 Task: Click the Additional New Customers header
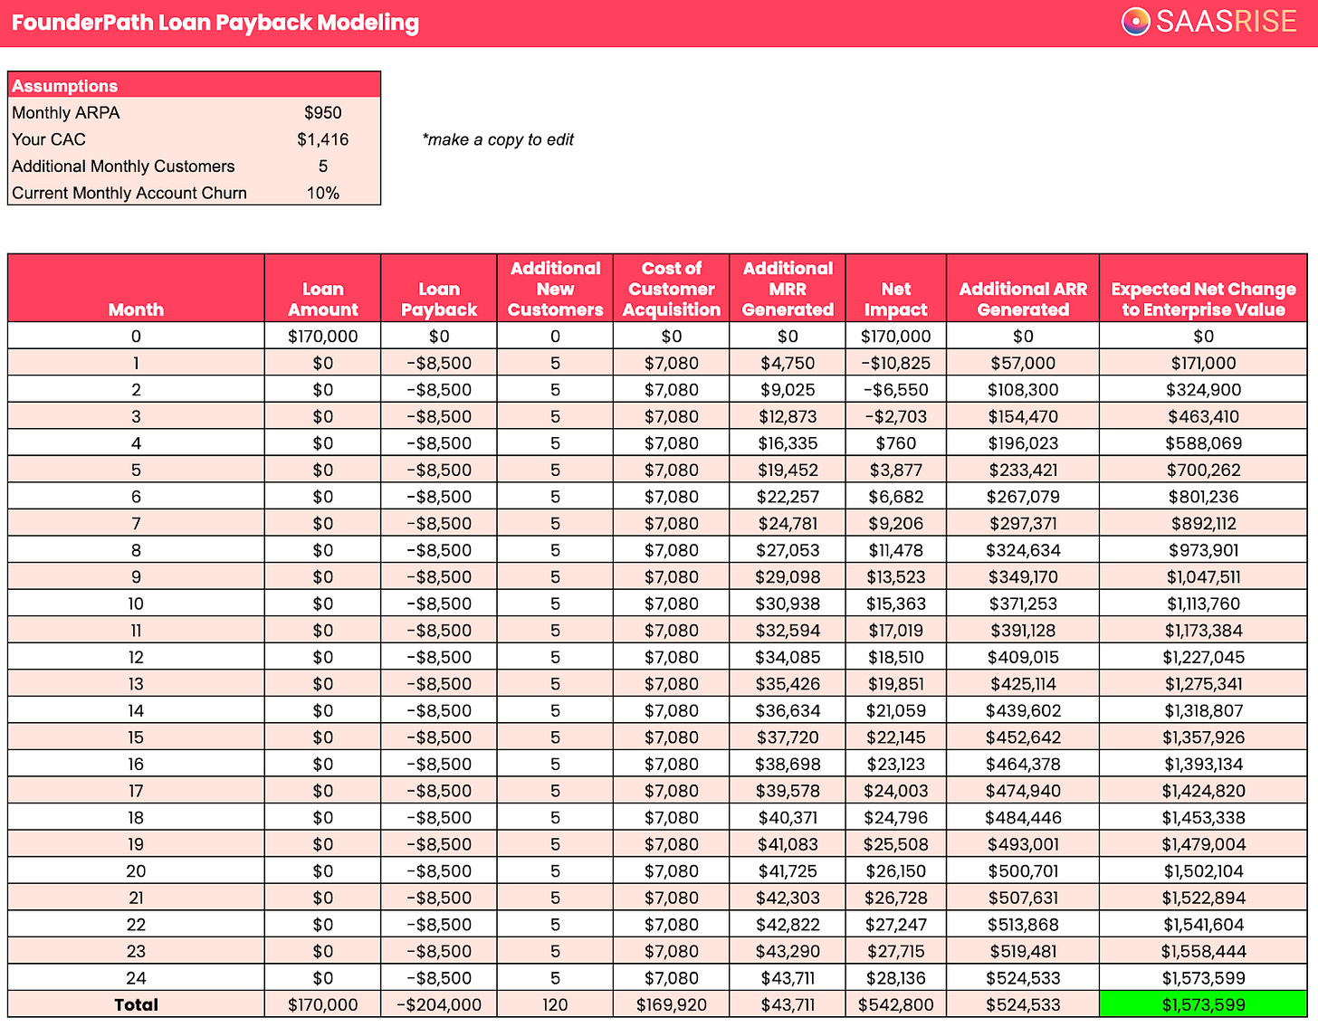555,289
